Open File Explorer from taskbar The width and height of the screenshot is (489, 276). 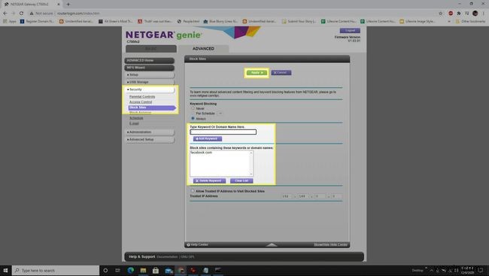click(143, 271)
